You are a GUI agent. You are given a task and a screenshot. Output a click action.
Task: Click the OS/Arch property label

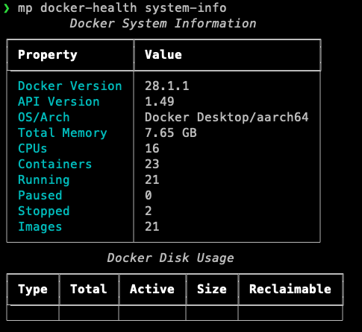coord(44,117)
